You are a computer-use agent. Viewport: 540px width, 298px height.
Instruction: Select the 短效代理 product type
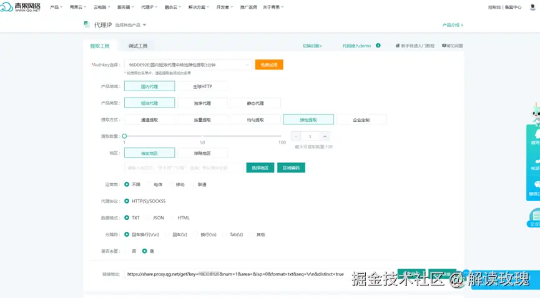coord(149,103)
